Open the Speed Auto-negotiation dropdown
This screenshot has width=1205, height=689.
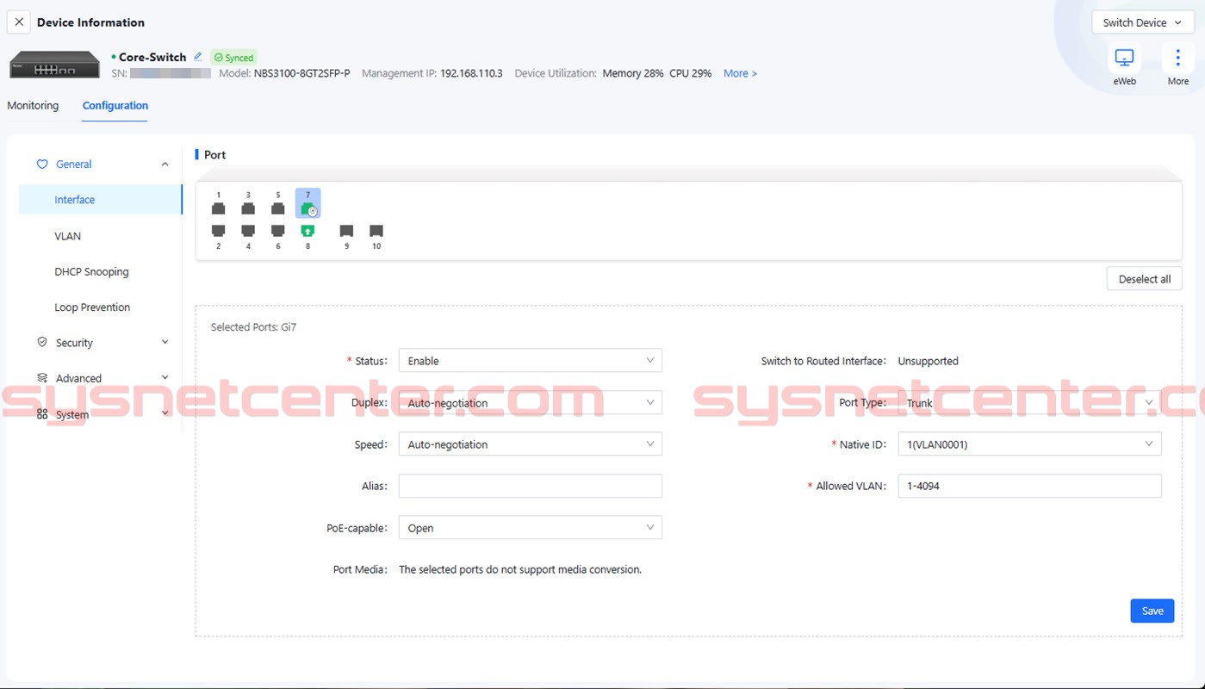[530, 444]
